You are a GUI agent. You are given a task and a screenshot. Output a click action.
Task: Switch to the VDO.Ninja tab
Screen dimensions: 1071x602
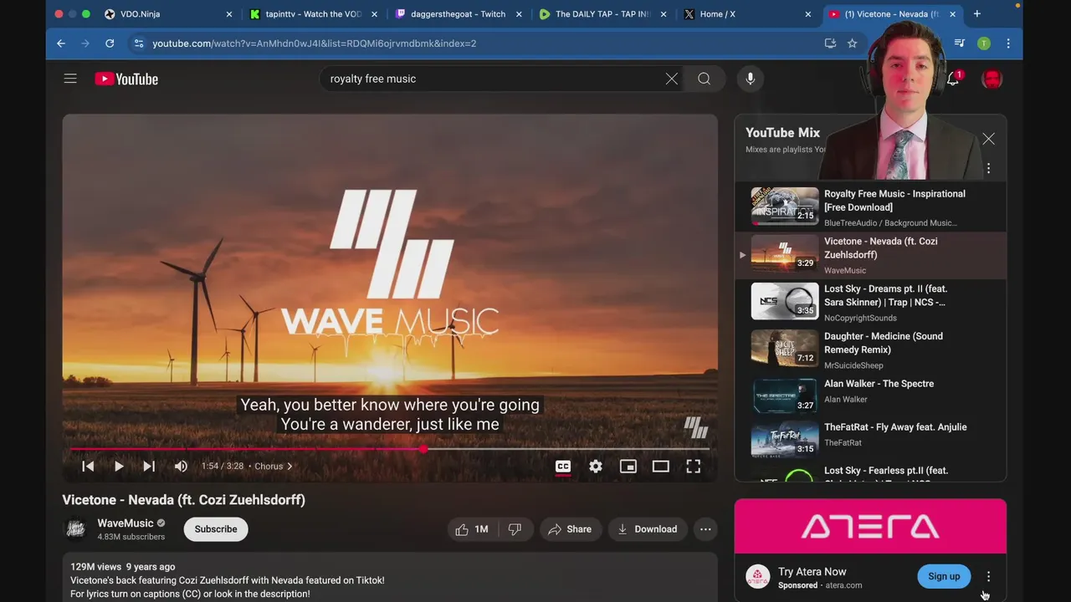click(167, 14)
